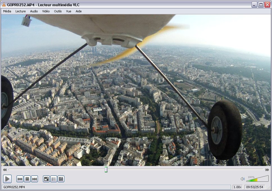Click the VLC cone title bar icon

click(4, 5)
